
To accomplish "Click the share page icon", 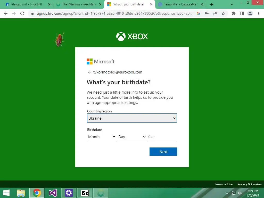I will coord(215,13).
